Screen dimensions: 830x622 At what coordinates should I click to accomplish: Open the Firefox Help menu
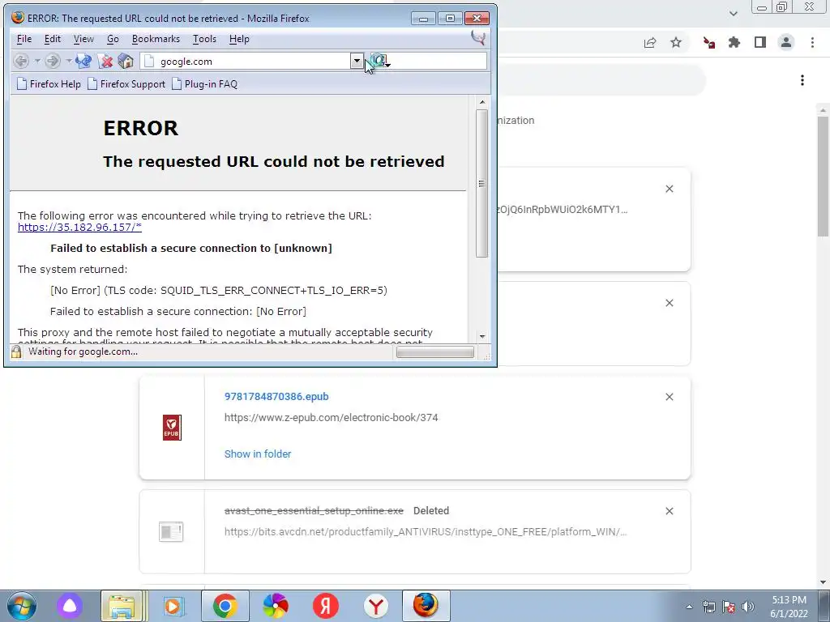[239, 39]
